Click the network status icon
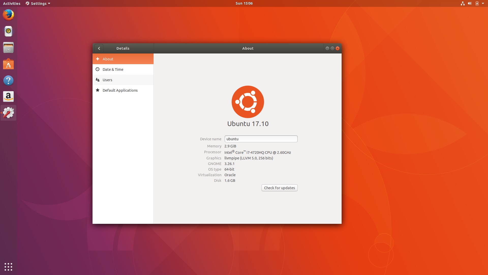Image resolution: width=488 pixels, height=275 pixels. click(x=463, y=4)
